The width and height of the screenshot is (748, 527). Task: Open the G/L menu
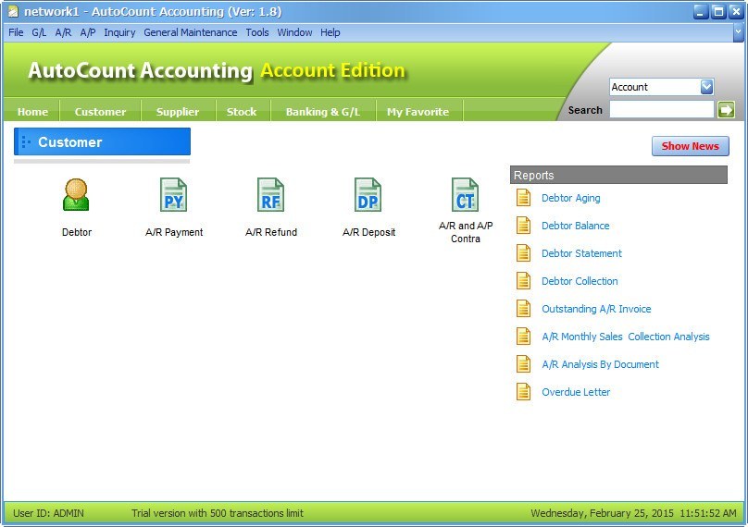coord(39,32)
